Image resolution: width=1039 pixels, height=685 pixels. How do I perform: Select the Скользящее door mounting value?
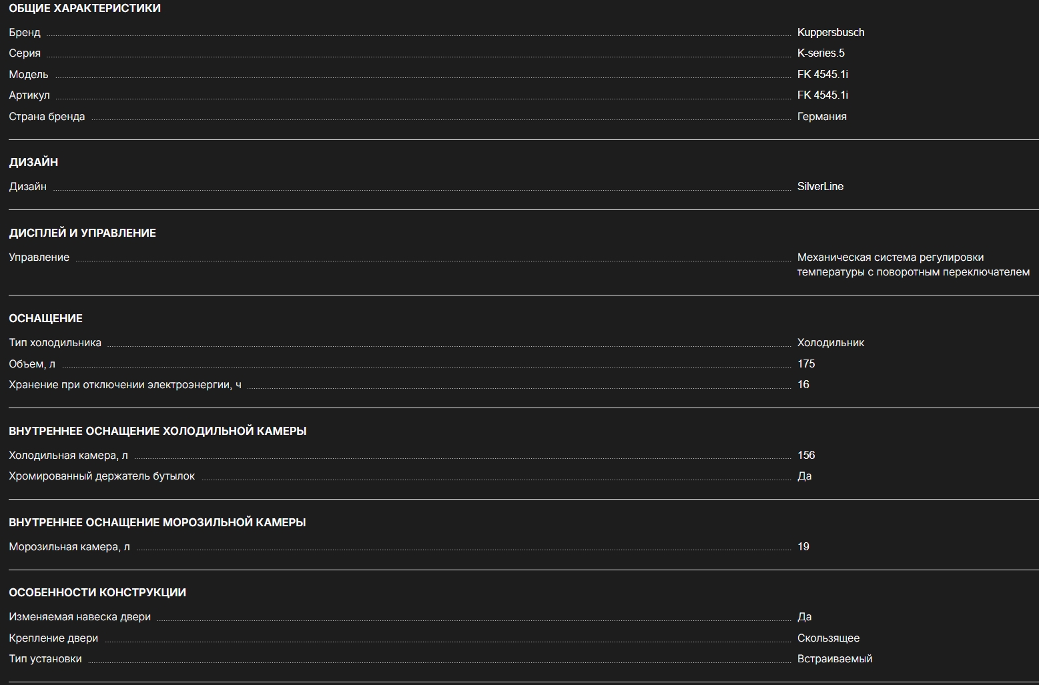coord(828,638)
